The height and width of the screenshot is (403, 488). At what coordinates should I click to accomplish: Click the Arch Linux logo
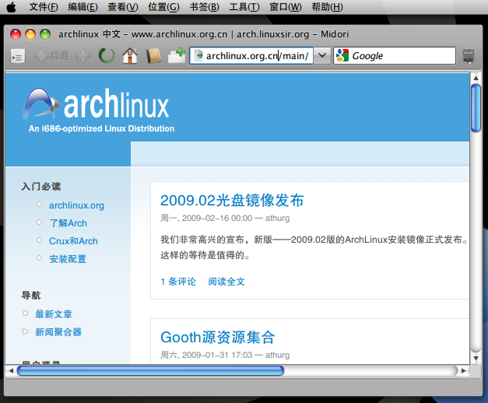97,103
